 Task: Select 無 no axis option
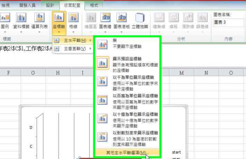(x=127, y=44)
